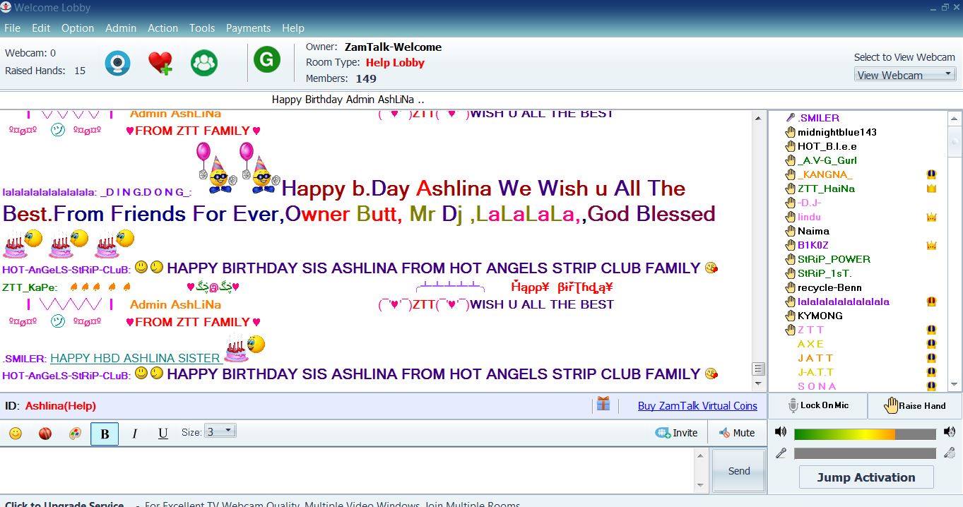Image resolution: width=963 pixels, height=507 pixels.
Task: Open the Payments menu
Action: pyautogui.click(x=248, y=28)
